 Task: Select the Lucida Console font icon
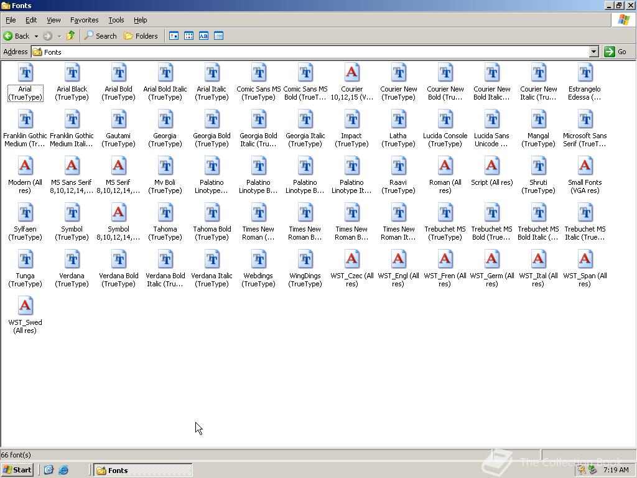tap(445, 119)
